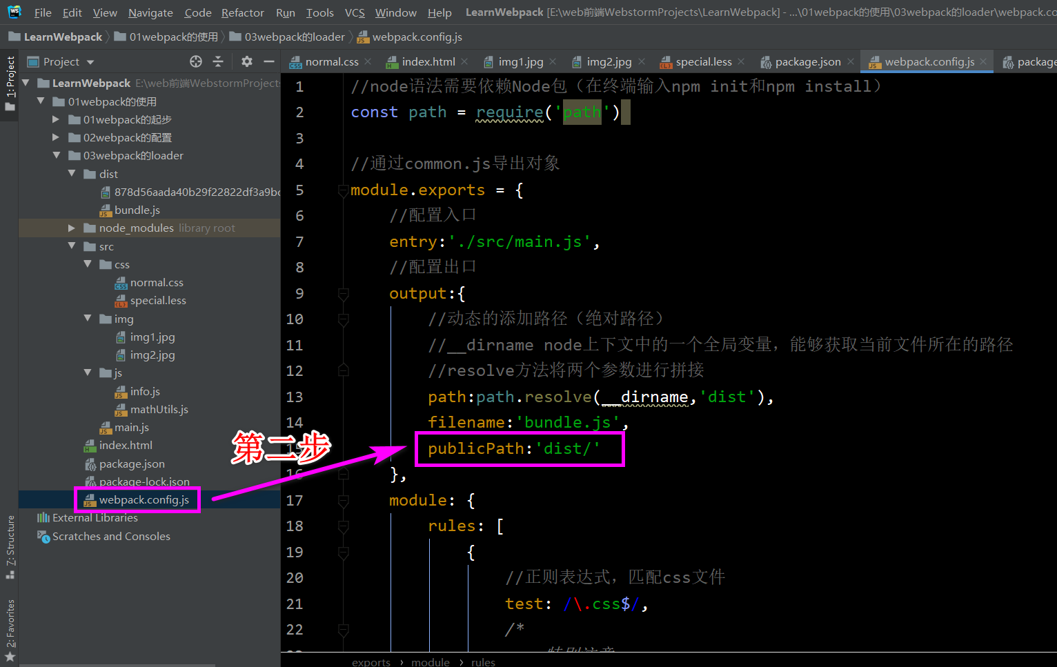Hide the Project panel with minus icon

point(269,61)
